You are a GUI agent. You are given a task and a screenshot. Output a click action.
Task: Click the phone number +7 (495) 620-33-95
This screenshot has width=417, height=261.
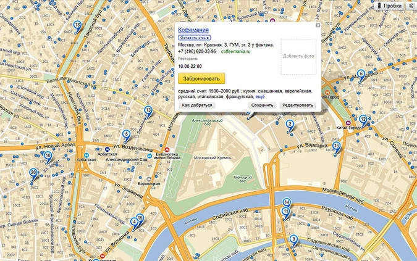pyautogui.click(x=197, y=51)
